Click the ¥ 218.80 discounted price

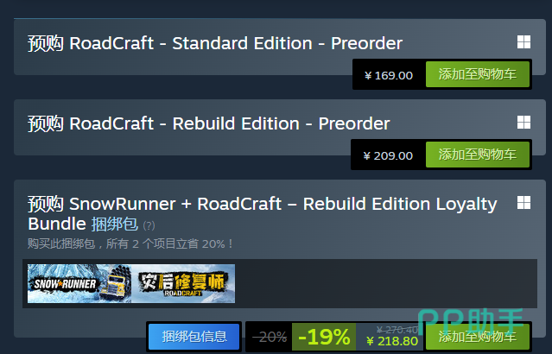tap(392, 341)
